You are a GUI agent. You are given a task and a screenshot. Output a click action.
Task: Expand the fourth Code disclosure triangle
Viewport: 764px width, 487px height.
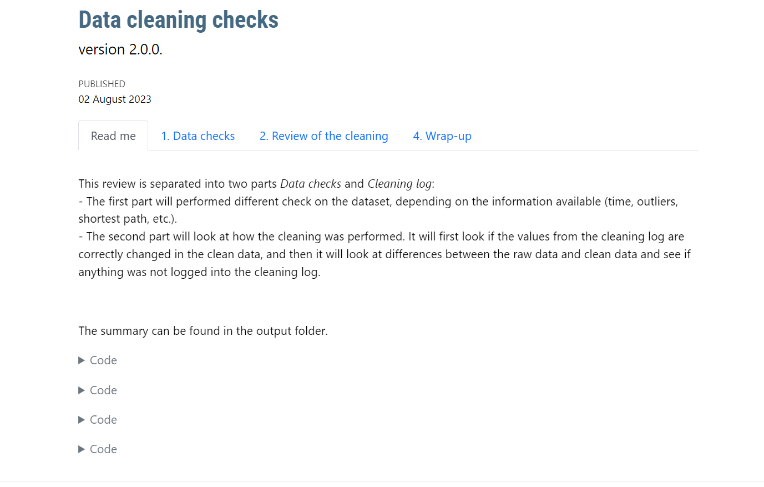82,449
